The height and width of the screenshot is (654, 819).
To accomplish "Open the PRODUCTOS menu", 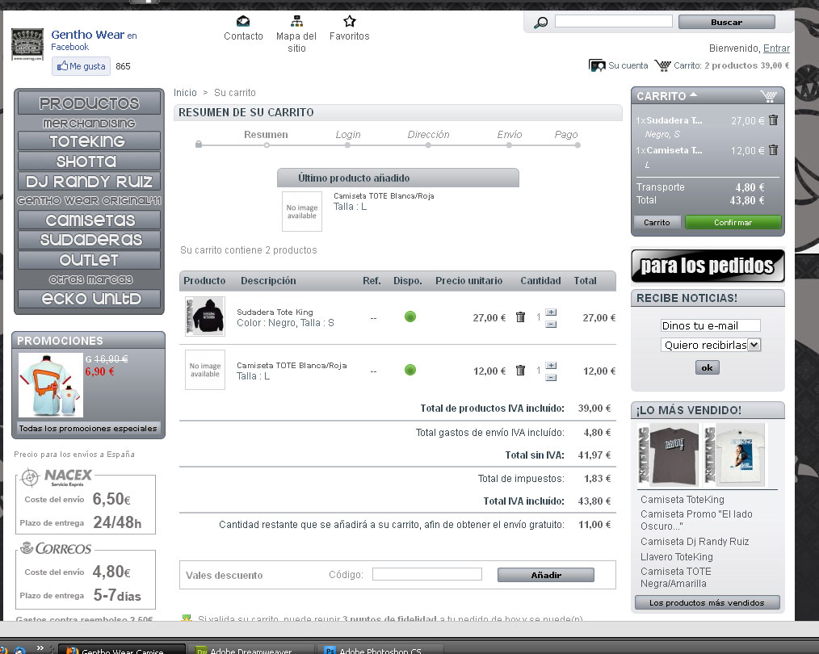I will [90, 103].
